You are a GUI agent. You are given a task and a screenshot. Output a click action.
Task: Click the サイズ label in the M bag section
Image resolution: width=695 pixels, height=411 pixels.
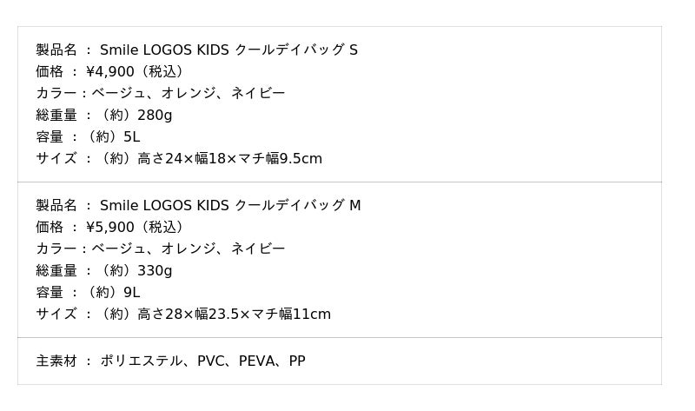[56, 314]
